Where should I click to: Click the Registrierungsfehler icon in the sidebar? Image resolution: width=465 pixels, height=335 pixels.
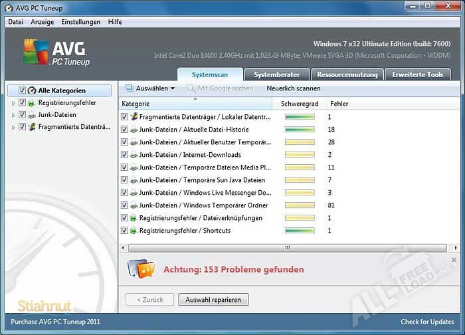click(x=32, y=103)
